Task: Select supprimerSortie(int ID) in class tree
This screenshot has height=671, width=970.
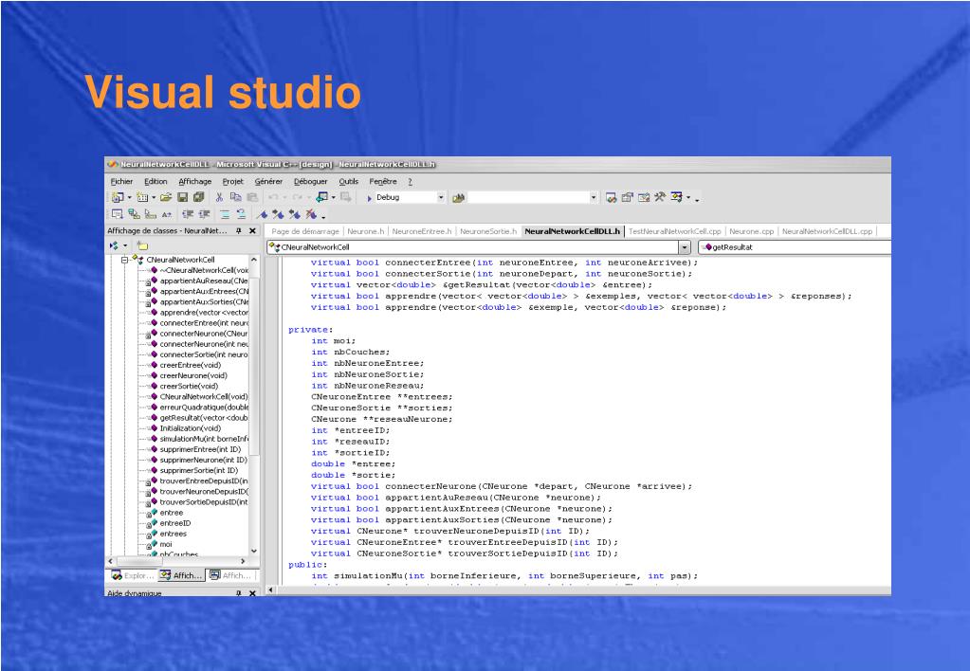Action: (198, 470)
